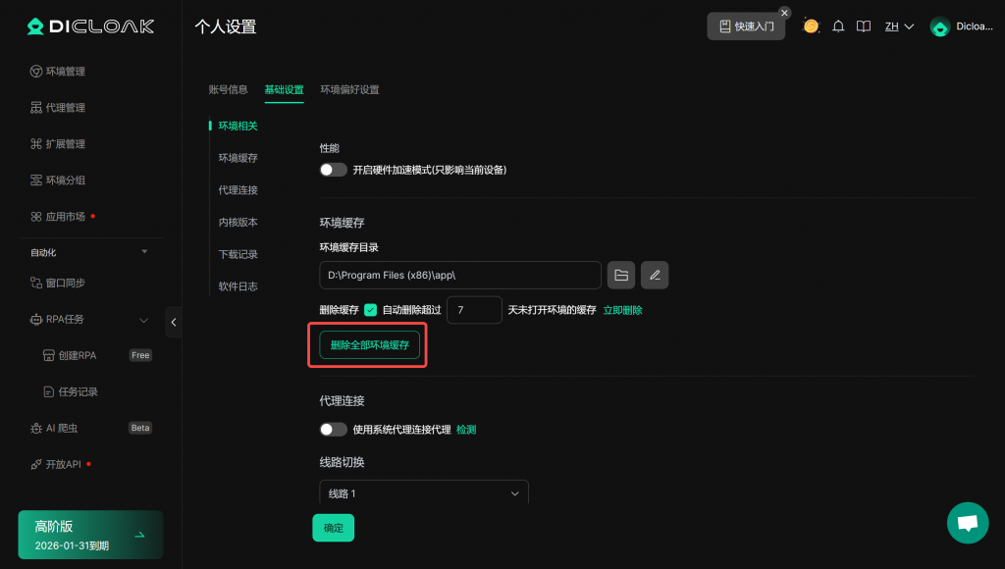Uncheck the 自动删除超过 checkbox
Viewport: 1005px width, 569px height.
[x=370, y=310]
